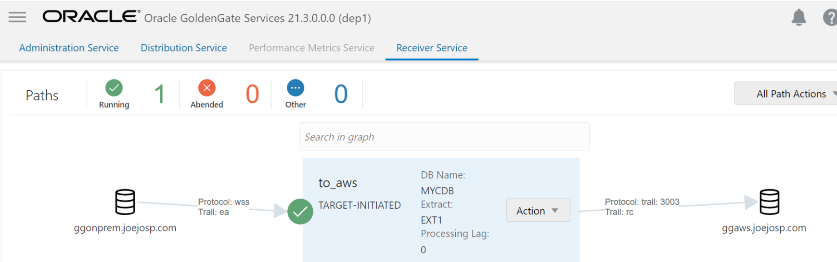Click the 'Trail: ea' label
The height and width of the screenshot is (262, 837).
213,212
